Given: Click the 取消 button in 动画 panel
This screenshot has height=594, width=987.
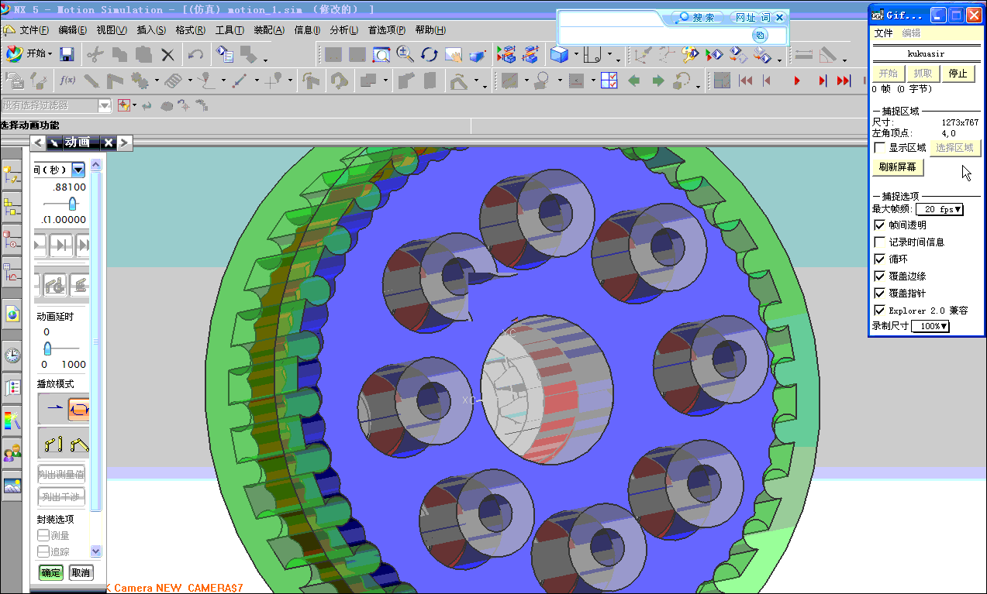Looking at the screenshot, I should (x=81, y=573).
